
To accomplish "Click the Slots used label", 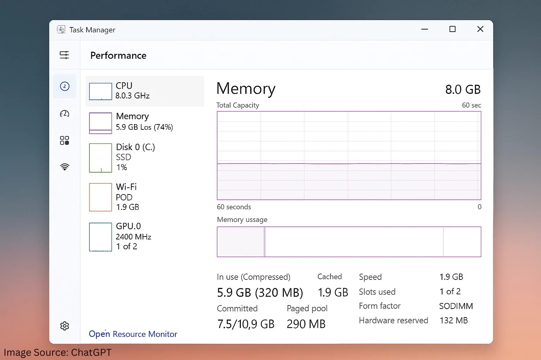I will coord(377,292).
